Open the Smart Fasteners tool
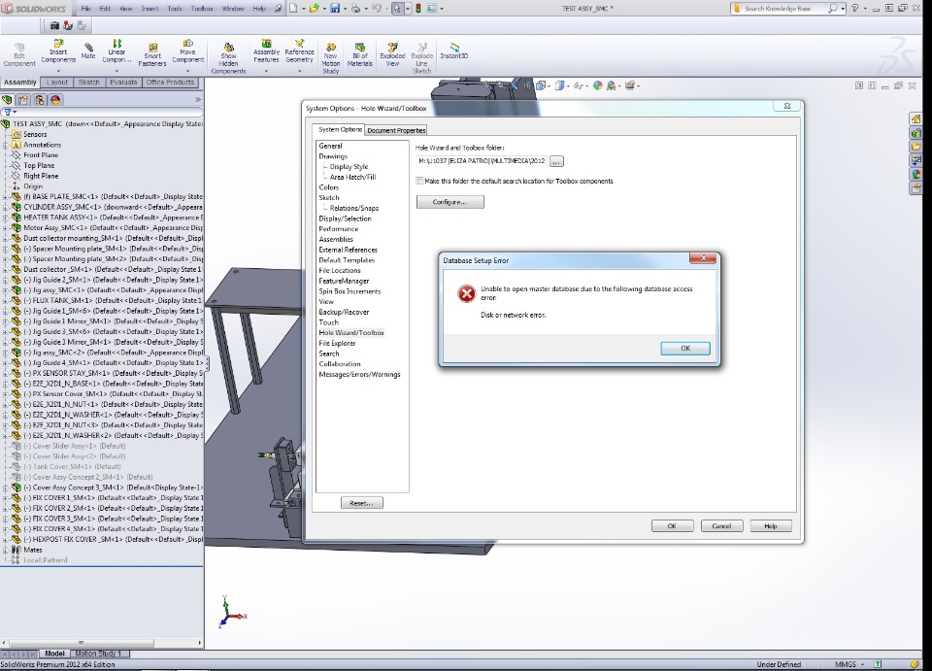Screen dimensions: 932x671 pos(152,54)
